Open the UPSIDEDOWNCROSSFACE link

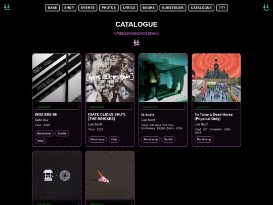[136, 33]
